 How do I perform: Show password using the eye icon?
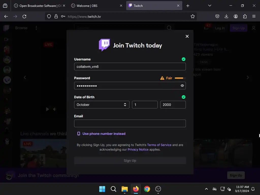coord(182,86)
